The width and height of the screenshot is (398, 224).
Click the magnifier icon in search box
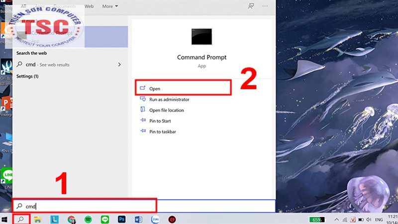click(x=19, y=206)
